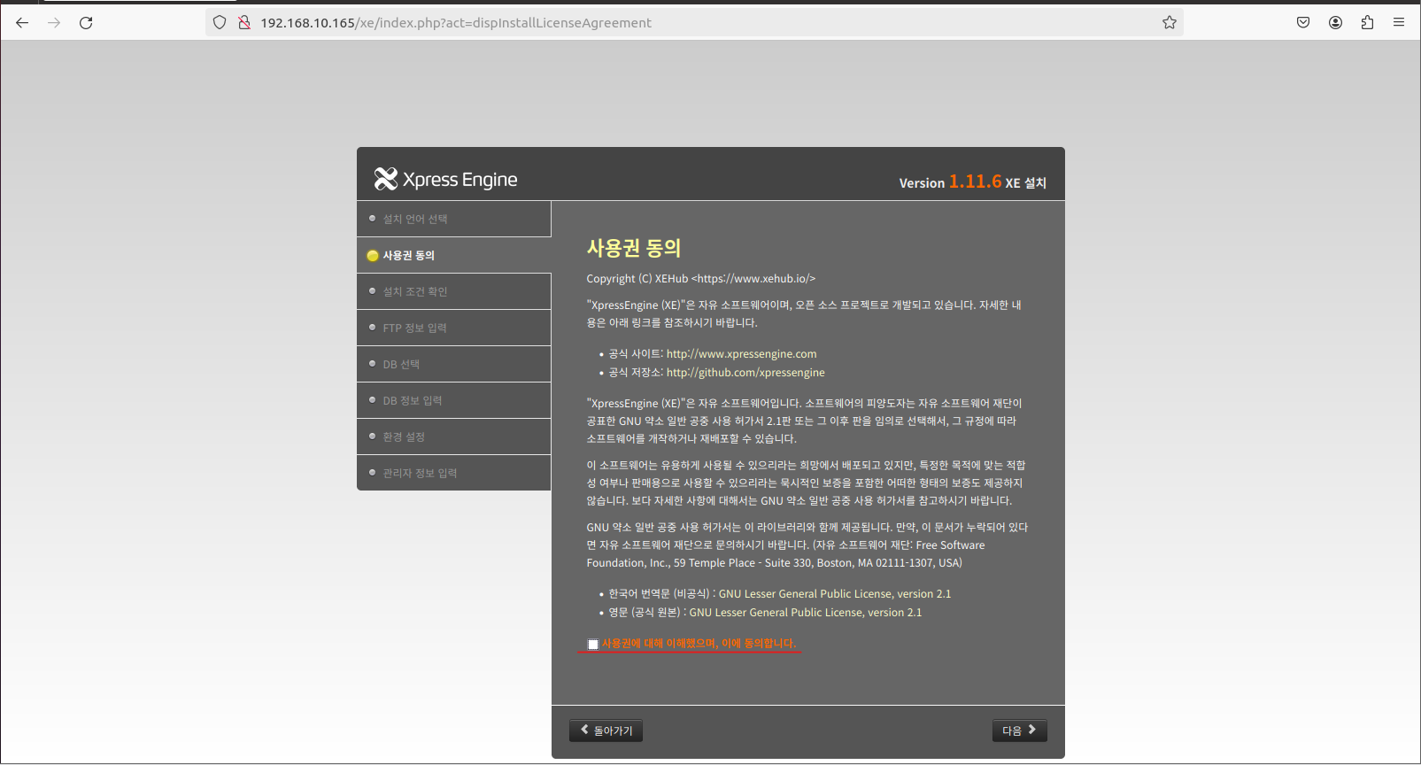Select the DB 정보 입력 step
Image resolution: width=1421 pixels, height=765 pixels.
coord(453,400)
